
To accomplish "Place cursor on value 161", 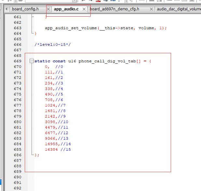I will (49, 78).
